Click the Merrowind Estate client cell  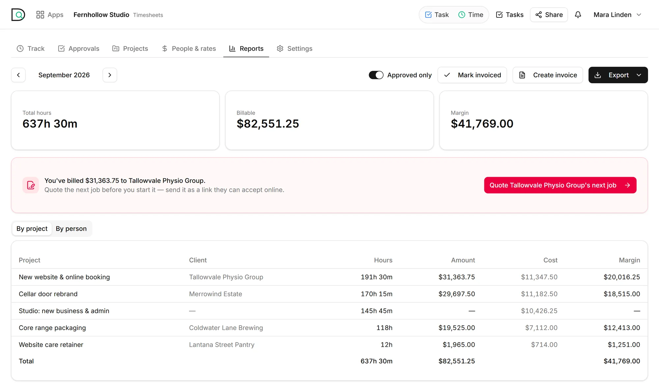[215, 294]
